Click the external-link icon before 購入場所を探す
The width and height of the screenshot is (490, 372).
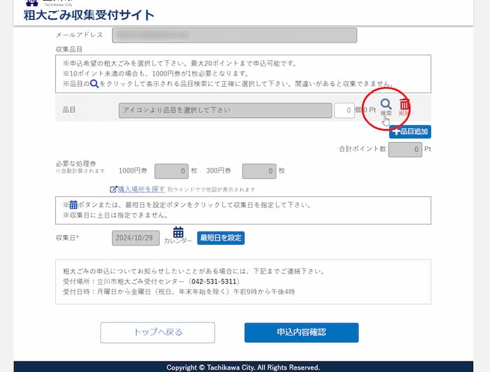[113, 189]
